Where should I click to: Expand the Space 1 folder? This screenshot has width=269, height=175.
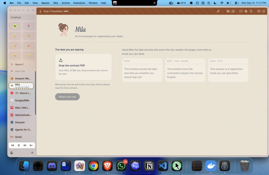pos(12,64)
